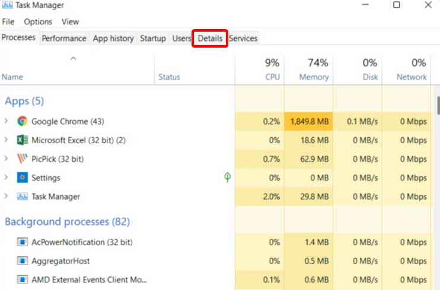Click the AggregatorHost process icon
Screen dimensions: 440x290
22,261
